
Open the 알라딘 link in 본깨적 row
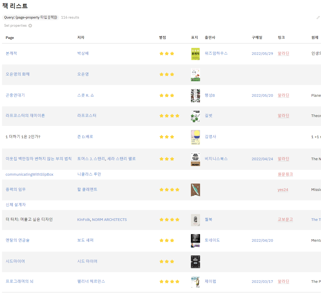[x=283, y=53]
